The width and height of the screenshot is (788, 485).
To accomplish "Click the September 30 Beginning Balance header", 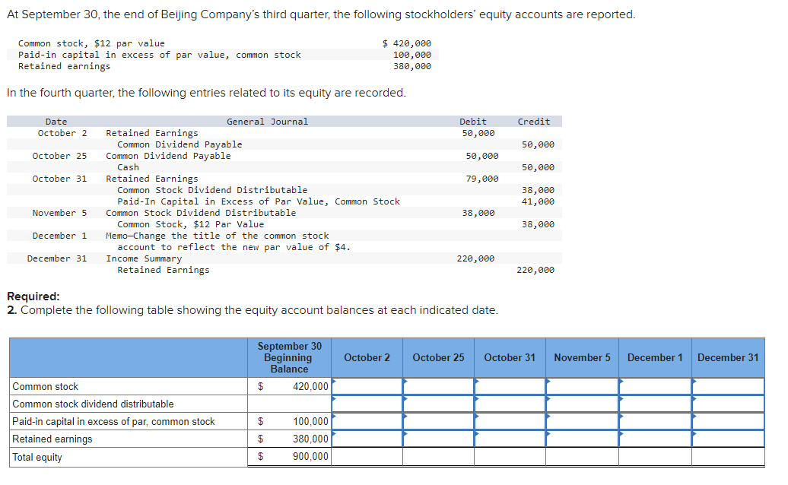I will click(289, 357).
